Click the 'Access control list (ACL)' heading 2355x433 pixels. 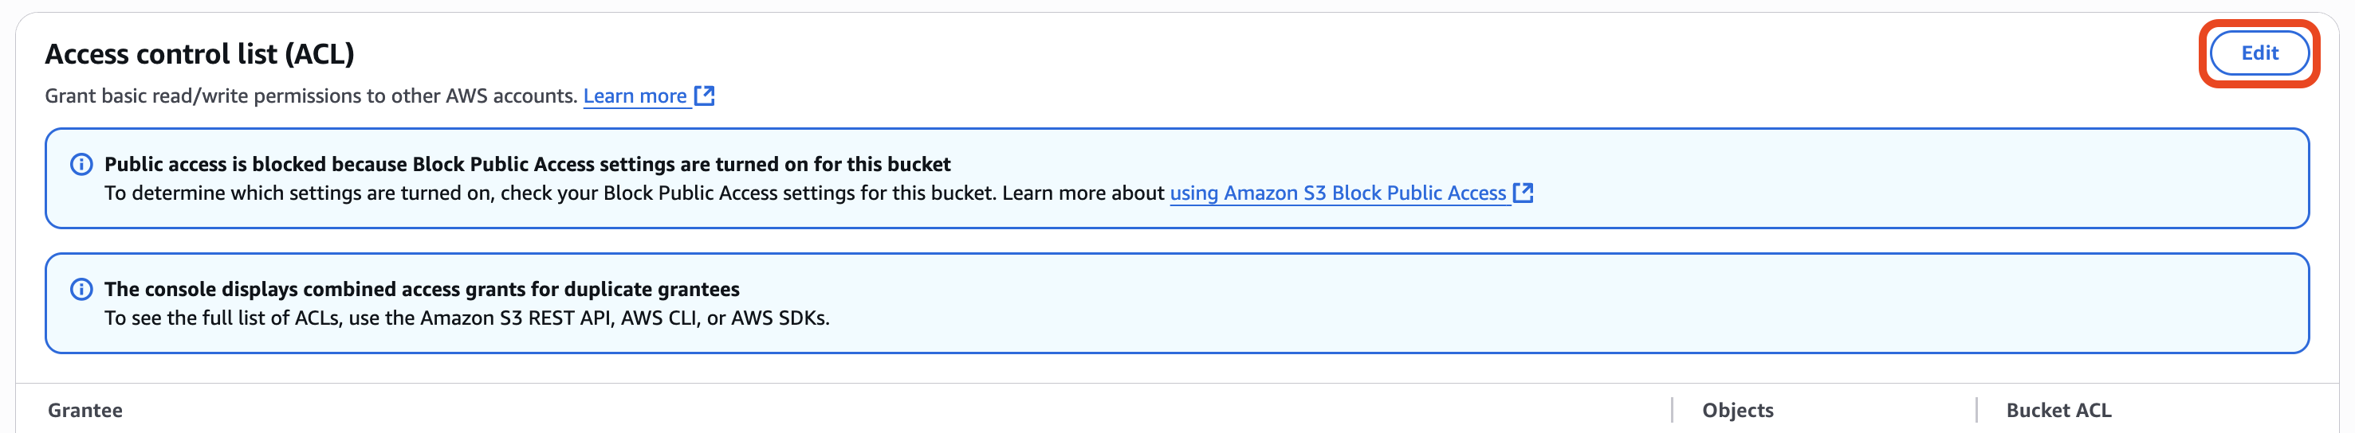tap(199, 54)
